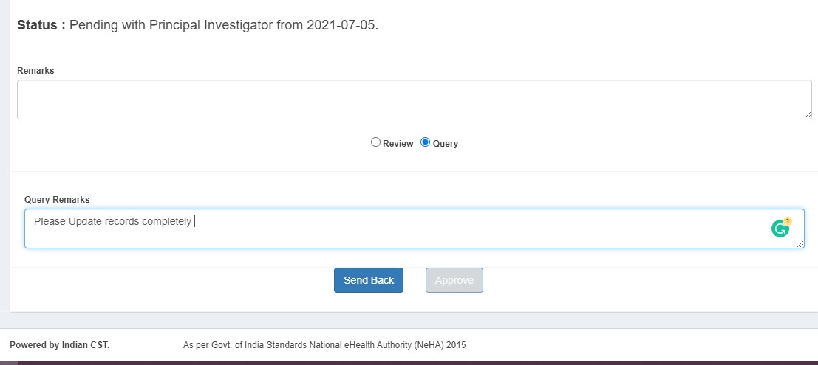The image size is (818, 365).
Task: Click the Query Remarks field label
Action: (57, 200)
